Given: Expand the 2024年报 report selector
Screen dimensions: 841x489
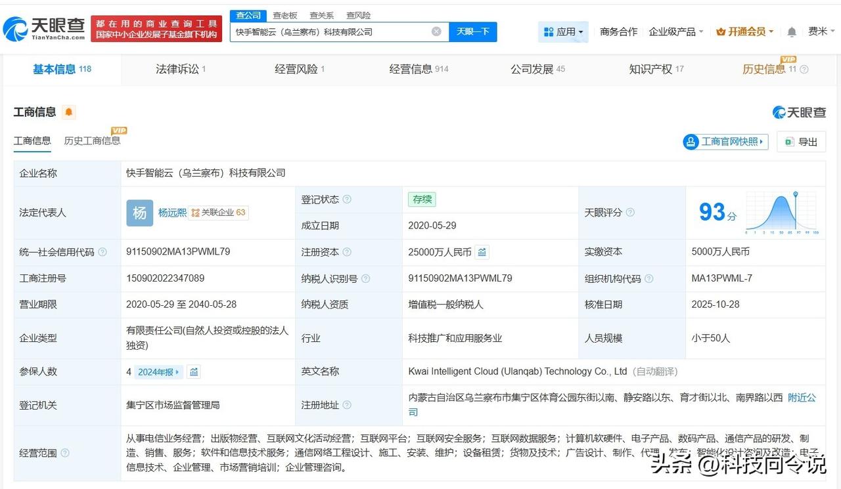Looking at the screenshot, I should click(x=159, y=372).
